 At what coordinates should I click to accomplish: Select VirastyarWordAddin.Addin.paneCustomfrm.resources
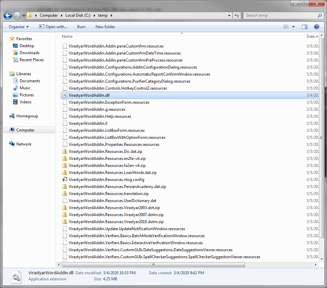pyautogui.click(x=116, y=46)
